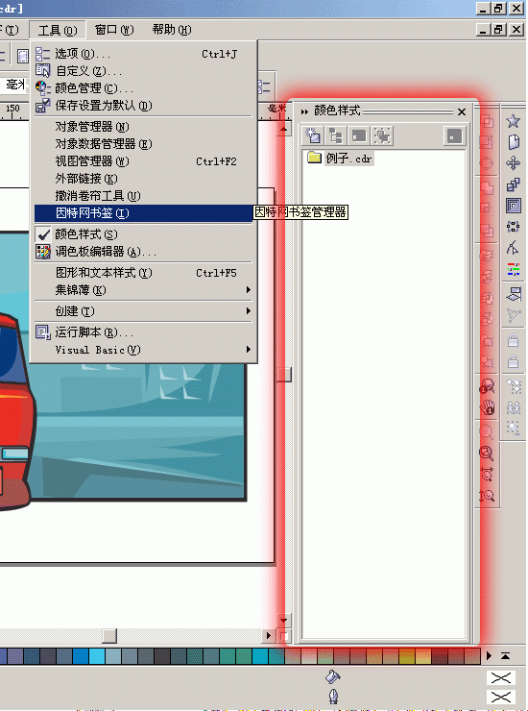Open 对象数据管理器 (E) menu entry
This screenshot has width=528, height=711.
click(143, 144)
